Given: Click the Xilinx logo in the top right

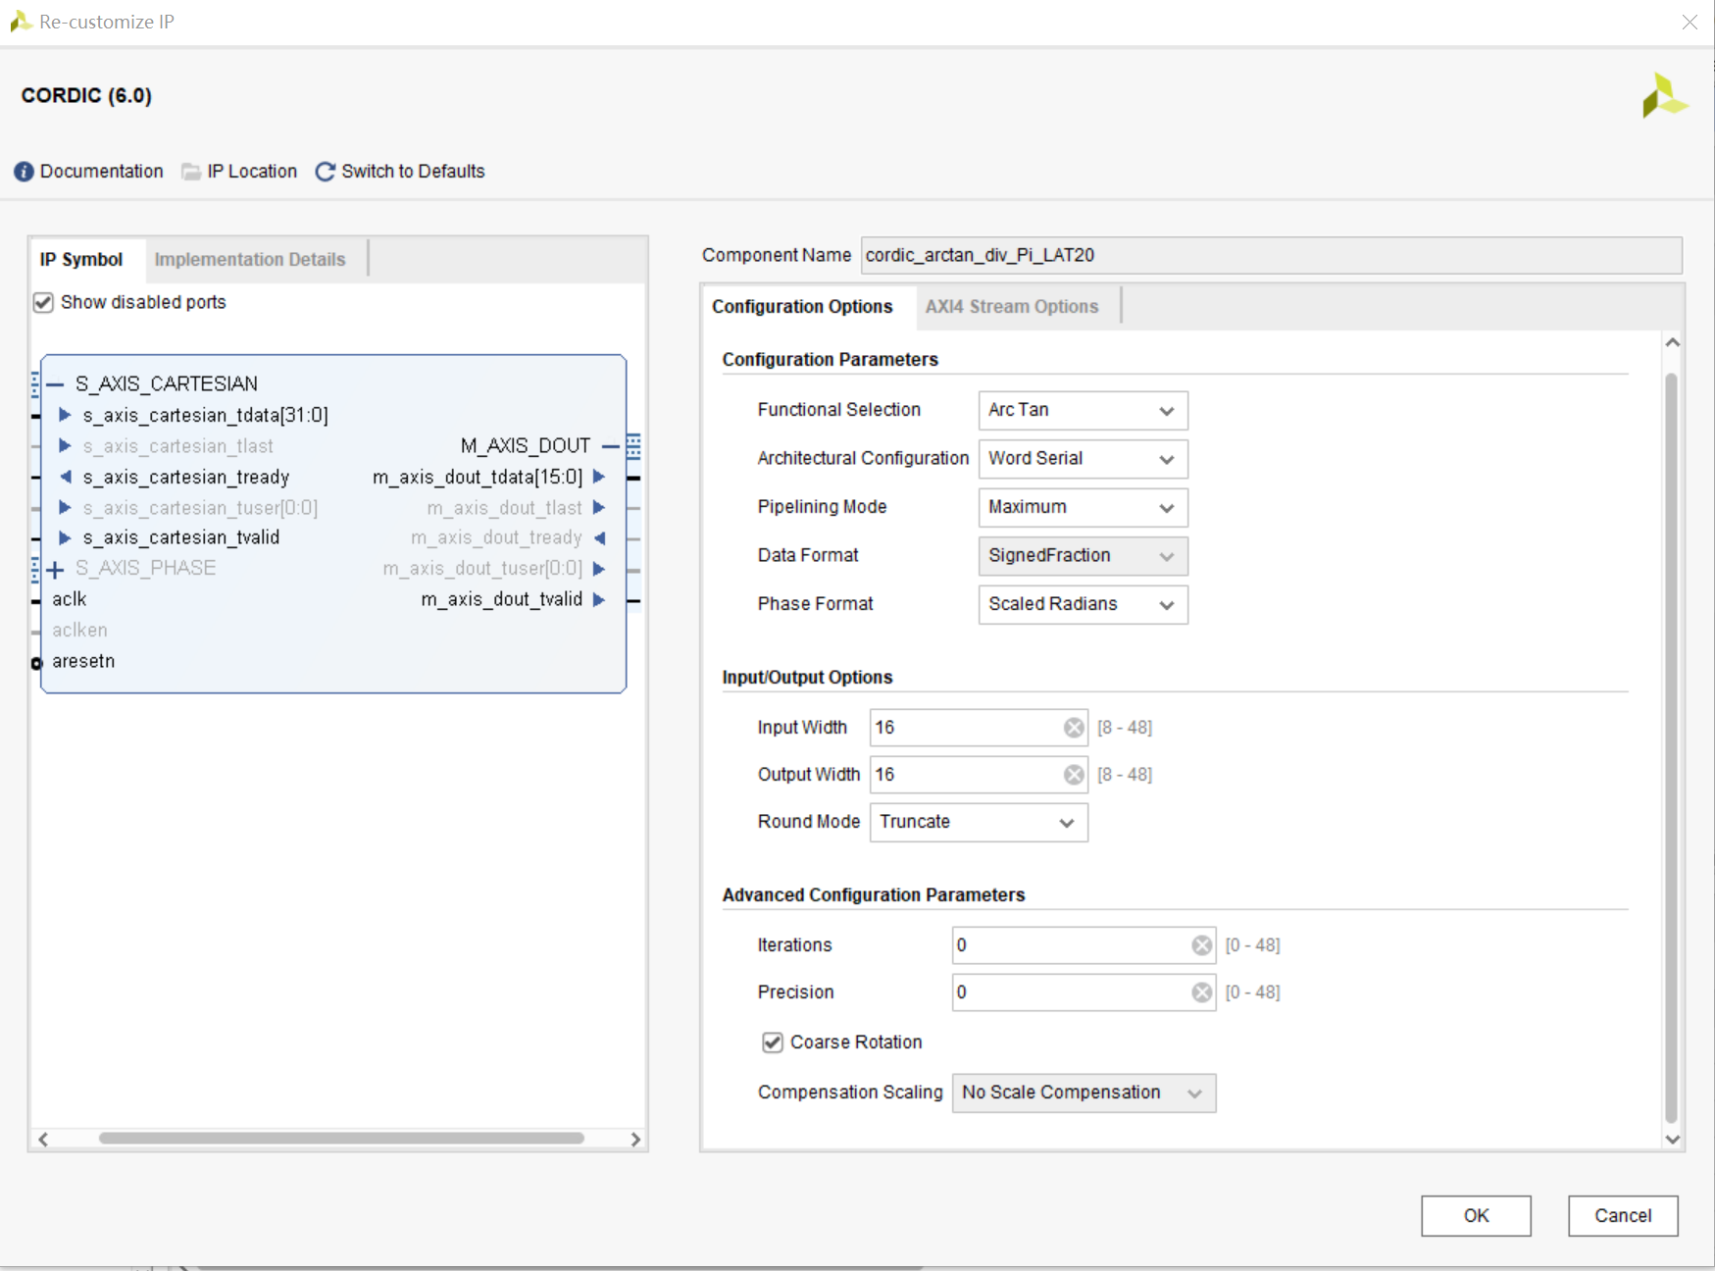Looking at the screenshot, I should tap(1664, 97).
